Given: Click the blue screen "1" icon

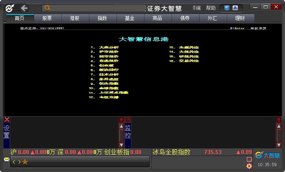Looking at the screenshot, I should pyautogui.click(x=227, y=8).
